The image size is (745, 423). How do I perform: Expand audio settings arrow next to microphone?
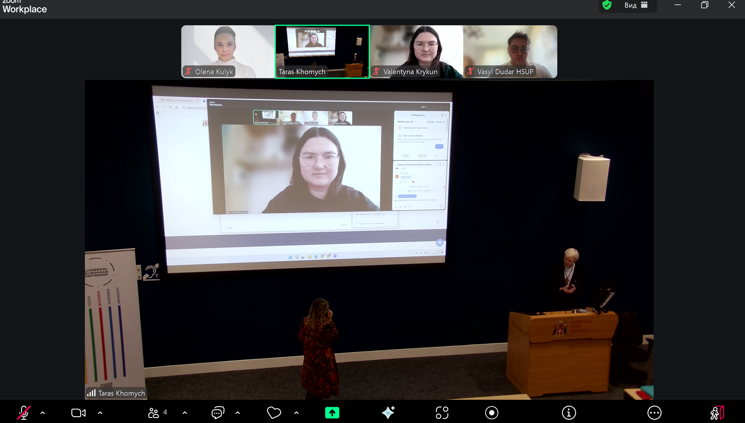coord(43,413)
